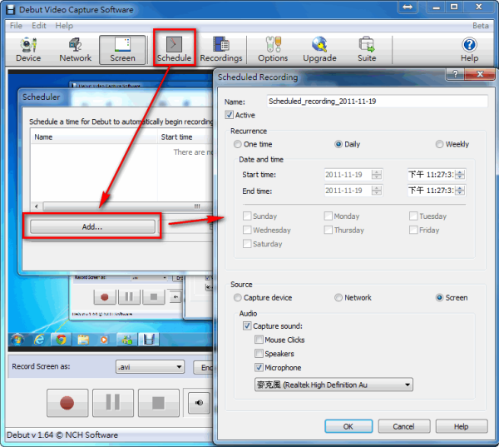
Task: Stop recording with the main stop button
Action: coord(159,403)
